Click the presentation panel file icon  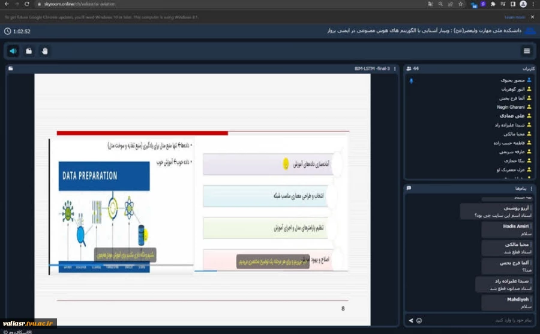[x=11, y=68]
